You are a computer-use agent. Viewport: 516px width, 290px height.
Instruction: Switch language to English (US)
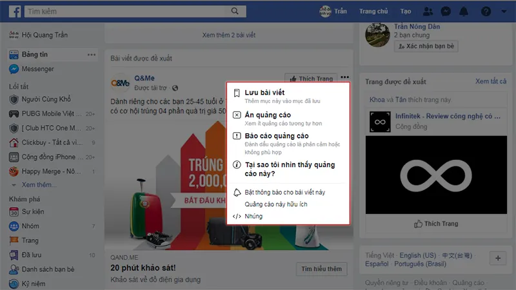pyautogui.click(x=417, y=255)
